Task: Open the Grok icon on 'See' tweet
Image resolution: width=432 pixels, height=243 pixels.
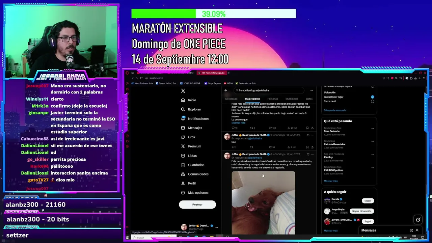Action: click(308, 135)
